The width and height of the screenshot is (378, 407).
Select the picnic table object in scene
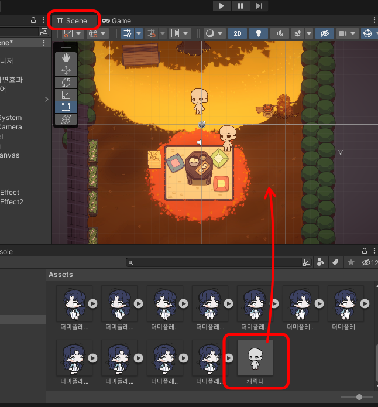199,167
